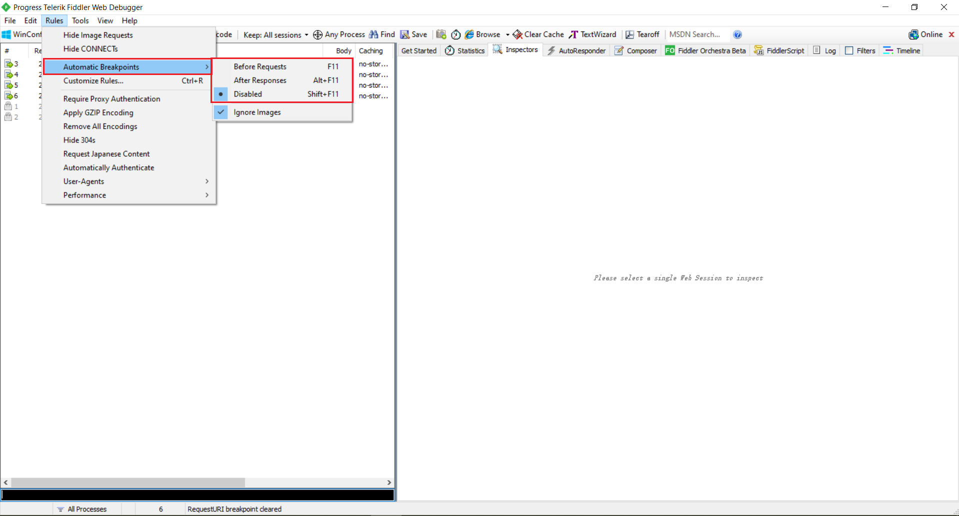Screen dimensions: 959x516
Task: Toggle Request Japanese Content rule
Action: 129,154
